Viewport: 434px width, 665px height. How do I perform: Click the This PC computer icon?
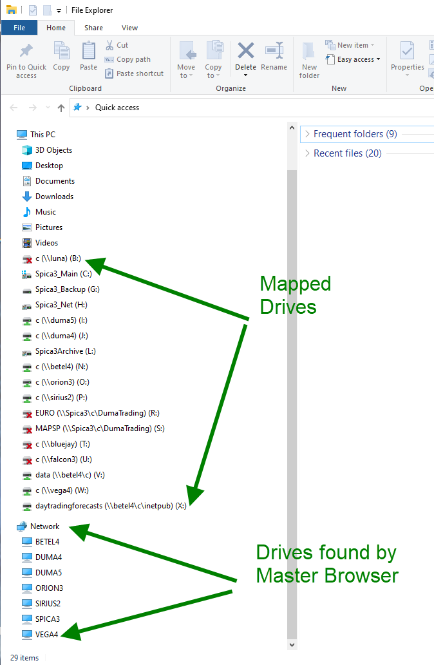(x=22, y=135)
